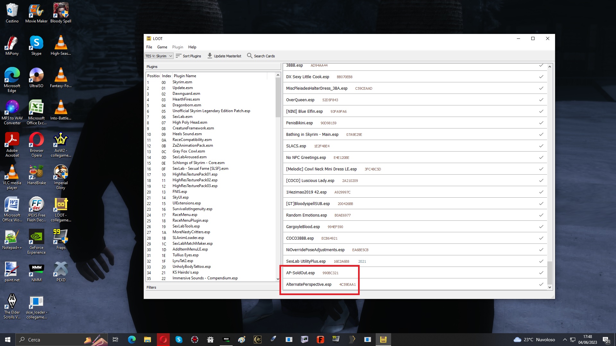
Task: Open the File menu
Action: click(149, 47)
